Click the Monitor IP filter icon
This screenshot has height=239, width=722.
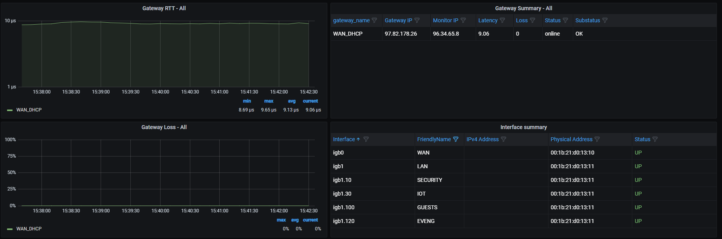pyautogui.click(x=463, y=20)
